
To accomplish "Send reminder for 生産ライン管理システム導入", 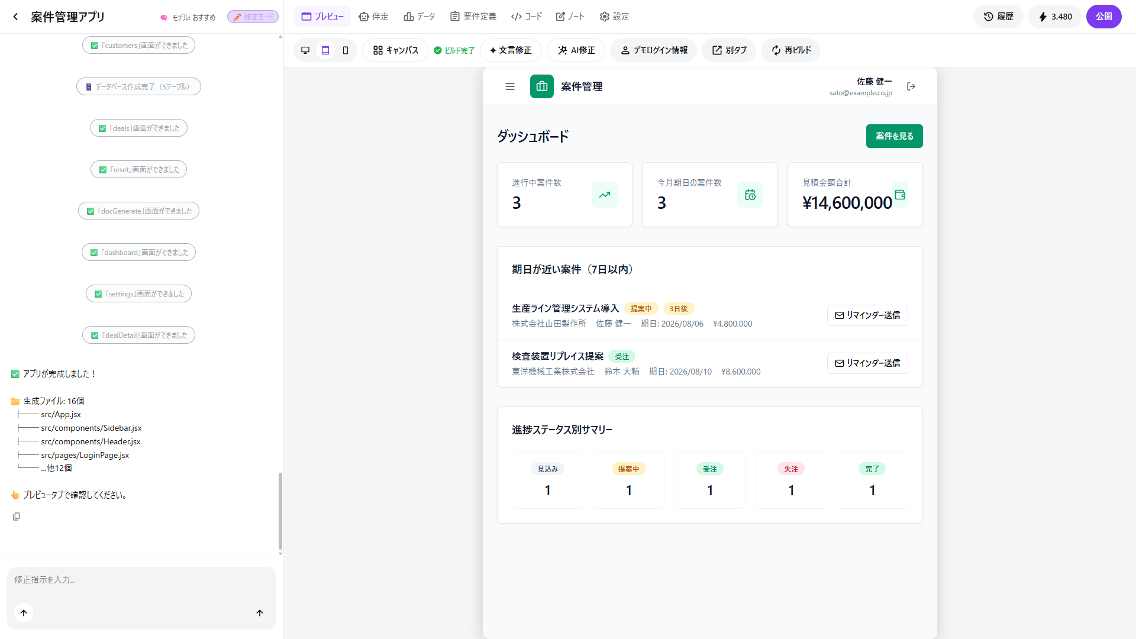I will [867, 315].
